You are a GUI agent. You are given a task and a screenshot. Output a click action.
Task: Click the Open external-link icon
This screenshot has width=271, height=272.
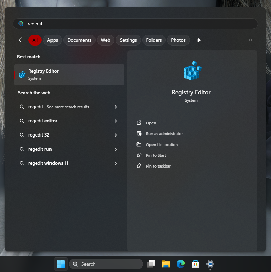pyautogui.click(x=139, y=123)
